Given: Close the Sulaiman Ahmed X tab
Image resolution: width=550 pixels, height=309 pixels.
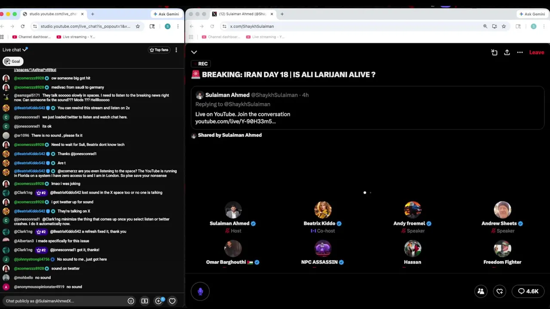Looking at the screenshot, I should [x=272, y=14].
